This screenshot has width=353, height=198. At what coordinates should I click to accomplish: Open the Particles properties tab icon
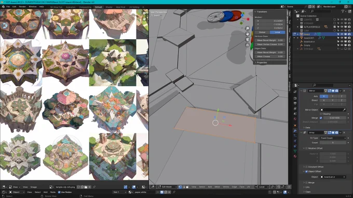(295, 135)
